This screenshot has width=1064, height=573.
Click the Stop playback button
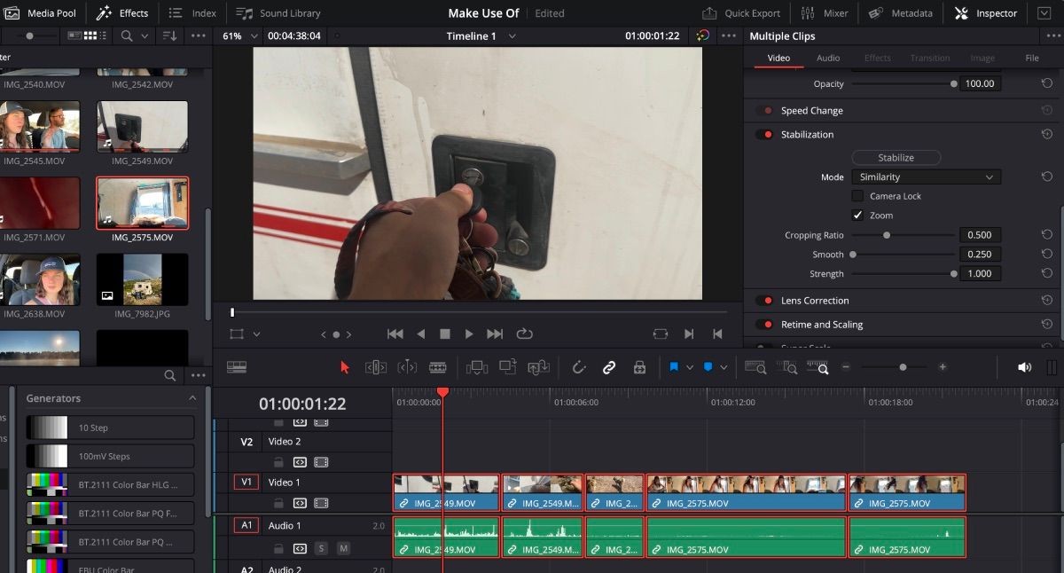tap(445, 334)
